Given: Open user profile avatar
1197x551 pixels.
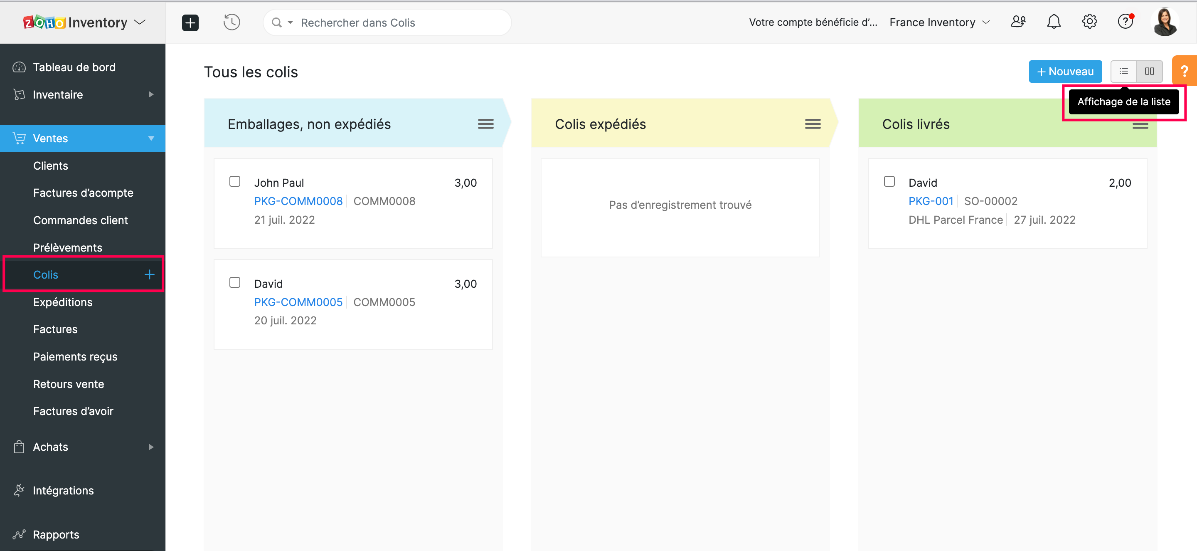Looking at the screenshot, I should click(x=1165, y=22).
